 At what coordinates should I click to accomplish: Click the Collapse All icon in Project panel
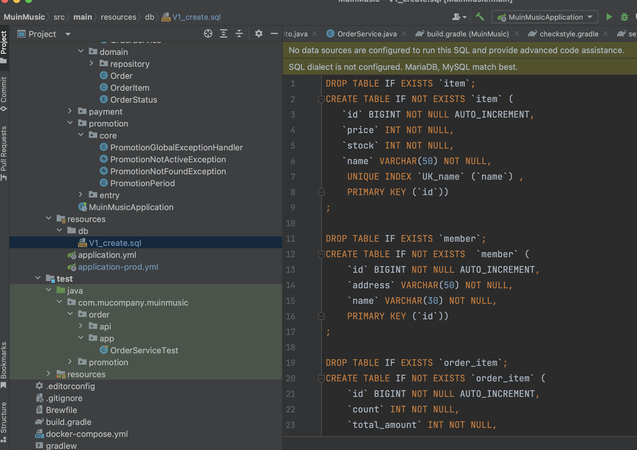click(239, 34)
